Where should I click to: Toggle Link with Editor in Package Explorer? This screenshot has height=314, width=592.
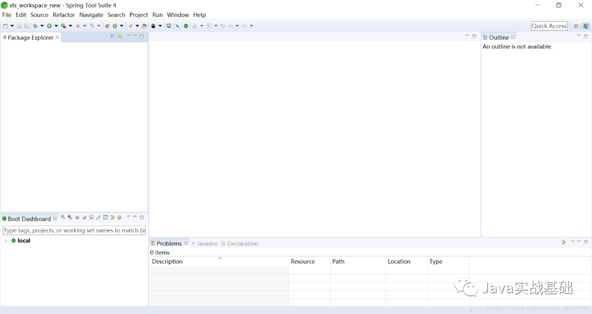(x=119, y=36)
